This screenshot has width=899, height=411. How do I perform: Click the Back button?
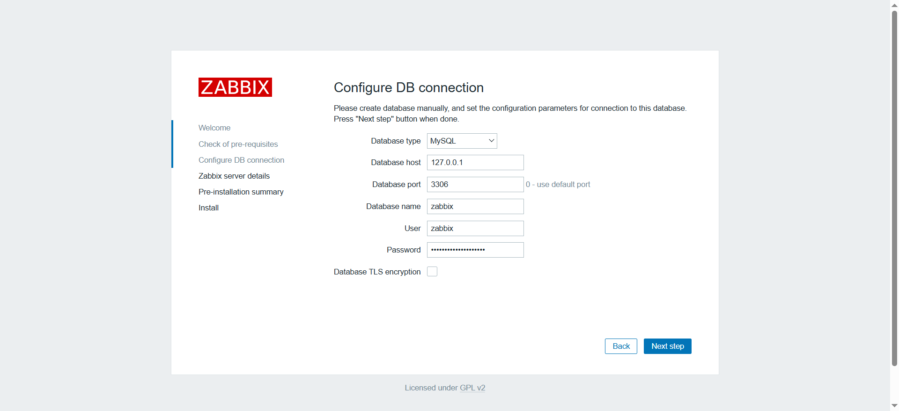[x=621, y=346]
